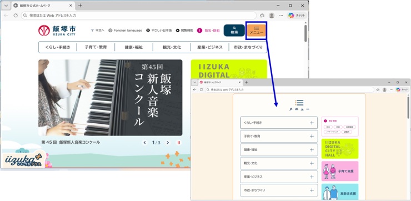Click the 飯塚市 IIZUKA CITY logo
The height and width of the screenshot is (201, 411).
[57, 31]
